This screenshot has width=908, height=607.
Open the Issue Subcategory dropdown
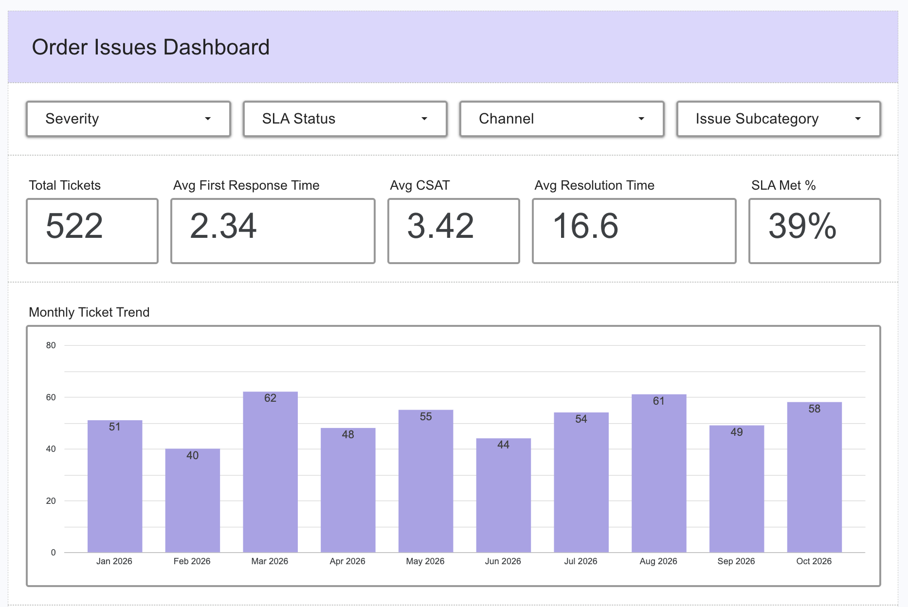coord(779,119)
